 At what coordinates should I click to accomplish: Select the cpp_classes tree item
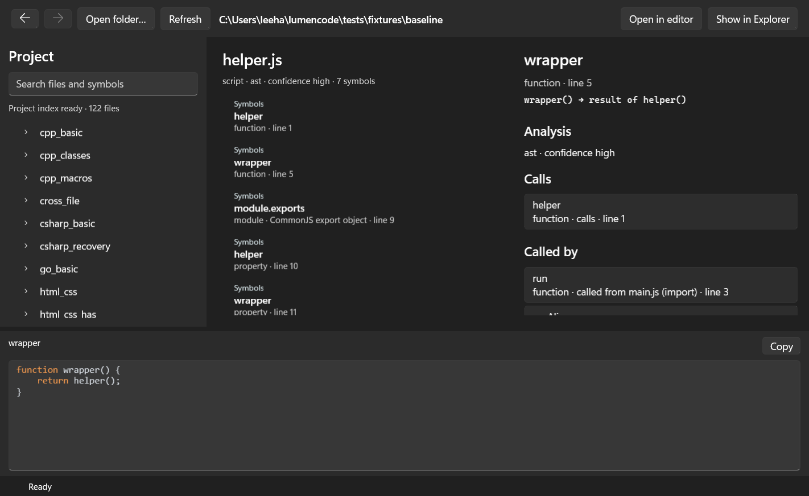click(x=103, y=155)
